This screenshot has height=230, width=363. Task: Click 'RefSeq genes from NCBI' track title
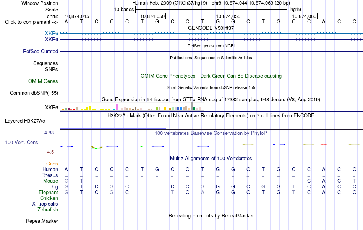(x=211, y=46)
